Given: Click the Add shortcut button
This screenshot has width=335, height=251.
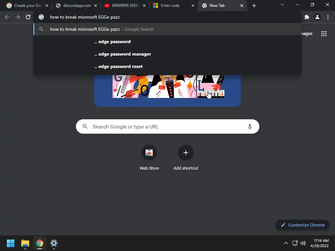Looking at the screenshot, I should coord(186,158).
